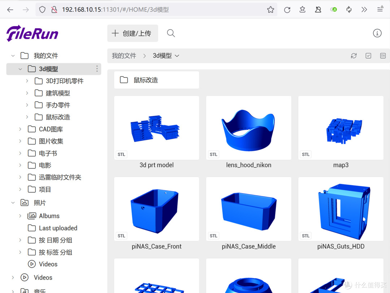
Task: Go to 我的文件 breadcrumb
Action: click(x=124, y=56)
